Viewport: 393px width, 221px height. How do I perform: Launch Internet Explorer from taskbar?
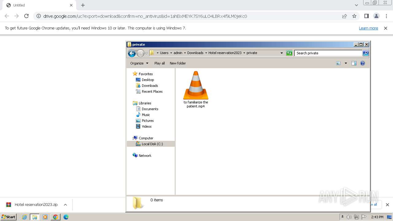(x=24, y=217)
